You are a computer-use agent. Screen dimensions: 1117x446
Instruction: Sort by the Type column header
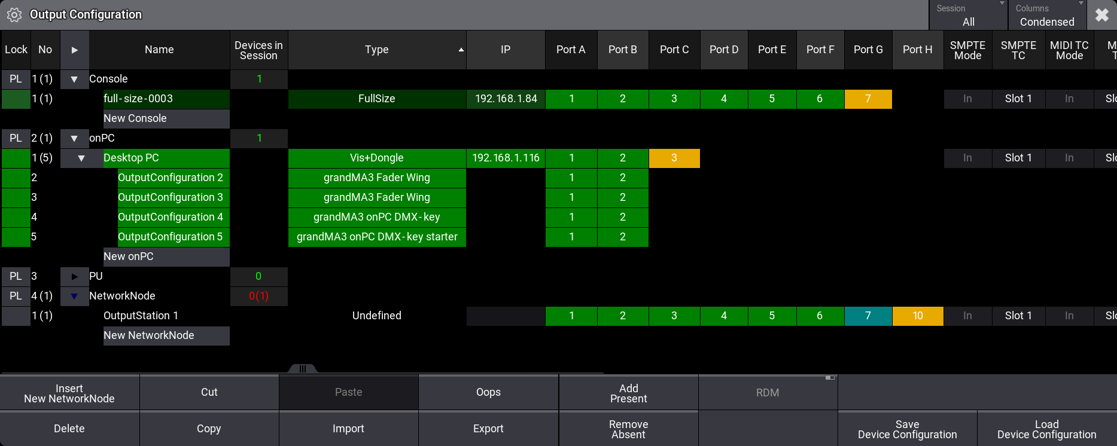[x=377, y=50]
